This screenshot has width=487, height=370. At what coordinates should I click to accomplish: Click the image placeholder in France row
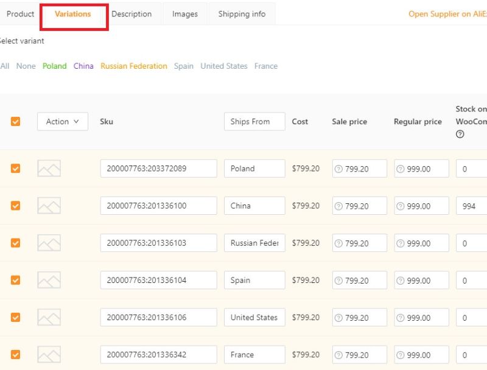[49, 354]
